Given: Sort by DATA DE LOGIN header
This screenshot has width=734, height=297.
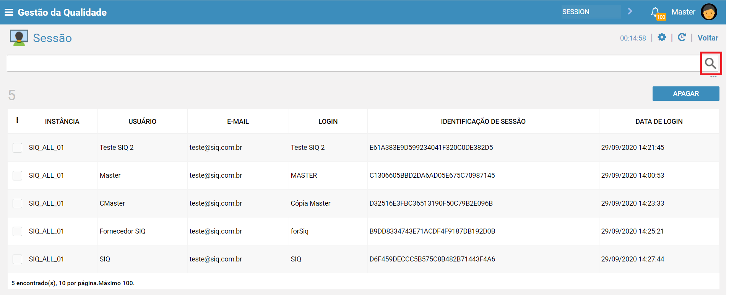Looking at the screenshot, I should pyautogui.click(x=659, y=122).
